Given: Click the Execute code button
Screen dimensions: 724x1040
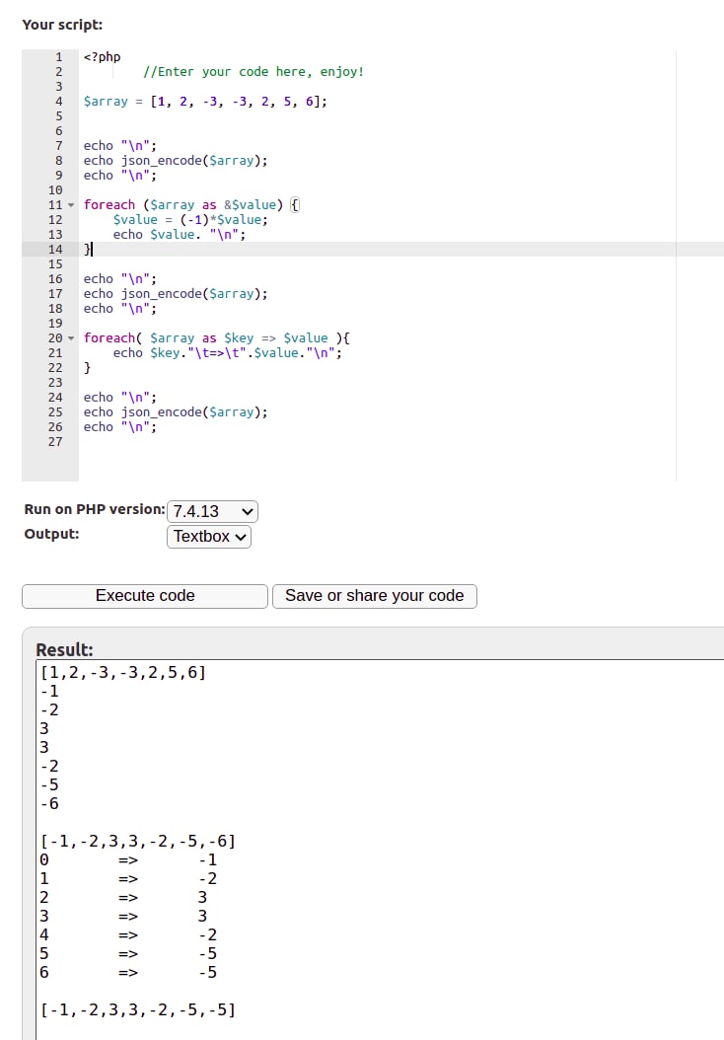Looking at the screenshot, I should pos(145,596).
